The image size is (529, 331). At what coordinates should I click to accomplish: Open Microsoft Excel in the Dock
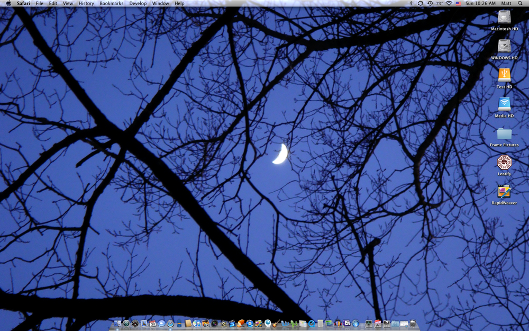[294, 324]
